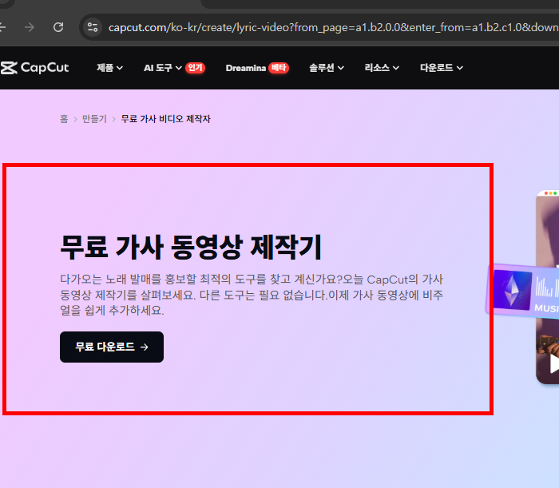559x488 pixels.
Task: Go forward with the browser arrow
Action: click(x=30, y=27)
